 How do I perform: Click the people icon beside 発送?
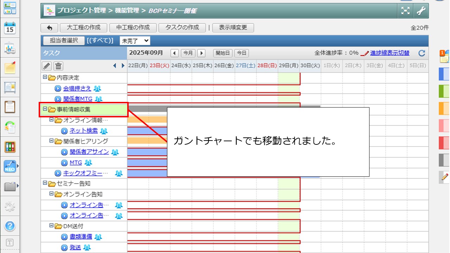click(x=87, y=248)
